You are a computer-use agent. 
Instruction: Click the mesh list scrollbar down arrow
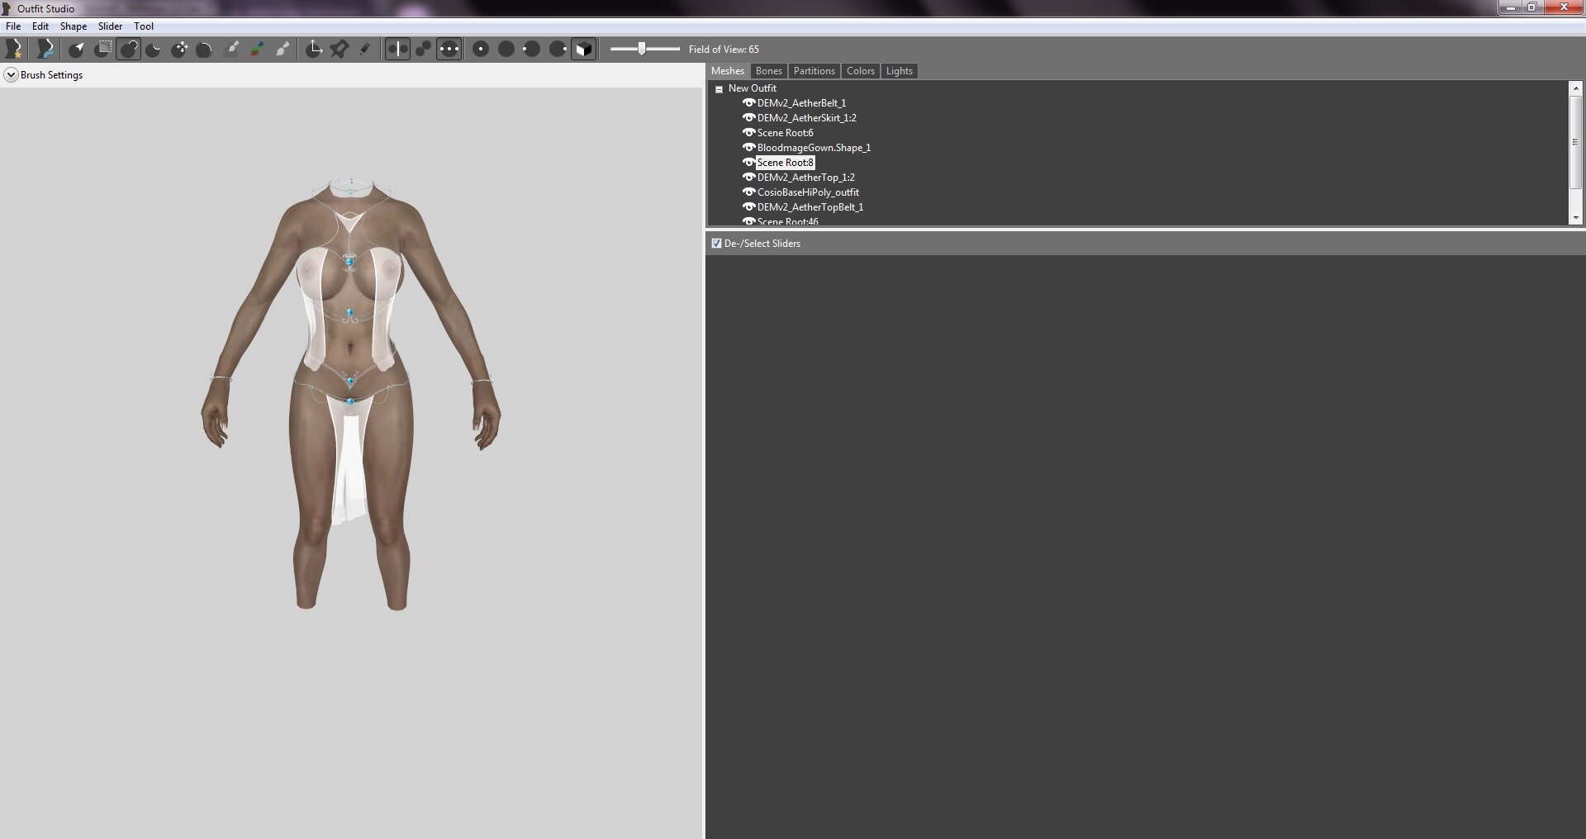[1575, 218]
